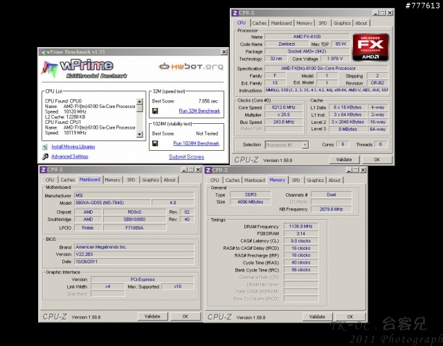Click the memory Size value 4096 MBytes
Screen dimensions: 443x346
coord(251,202)
